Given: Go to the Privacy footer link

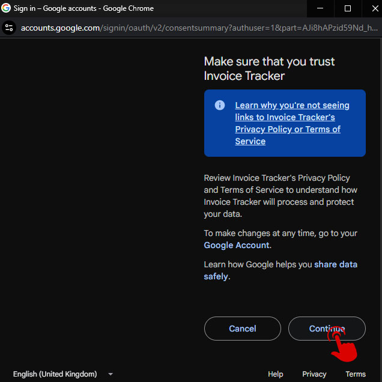Looking at the screenshot, I should tap(314, 374).
